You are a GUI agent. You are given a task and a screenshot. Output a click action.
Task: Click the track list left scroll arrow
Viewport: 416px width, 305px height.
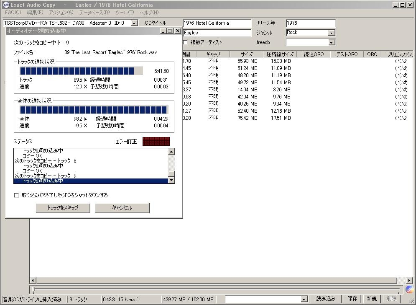tap(33, 280)
